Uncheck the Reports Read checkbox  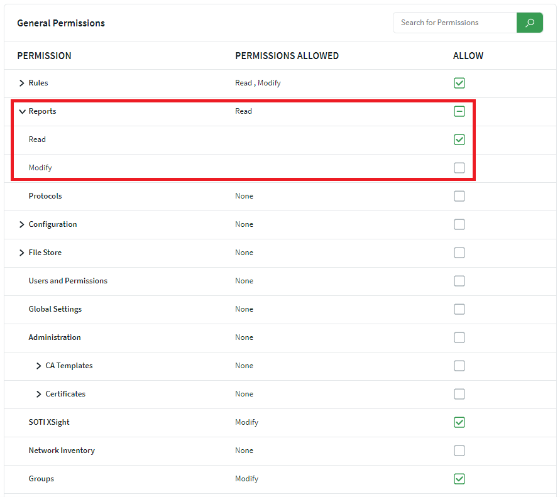[459, 139]
